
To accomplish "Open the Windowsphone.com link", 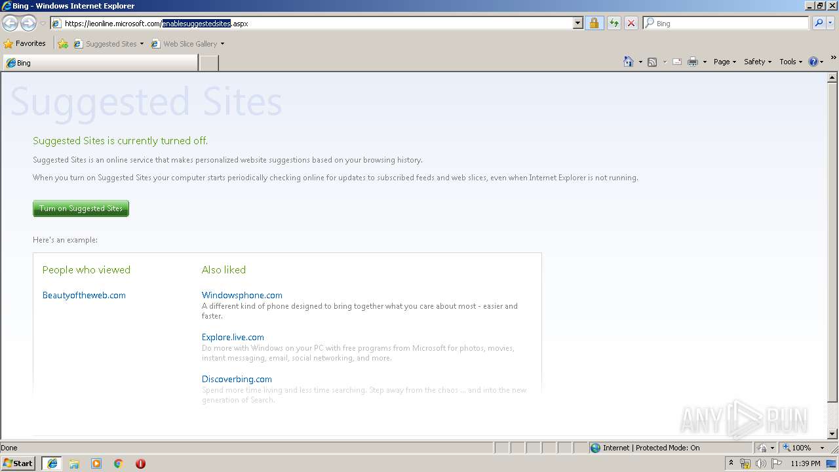I will point(242,295).
